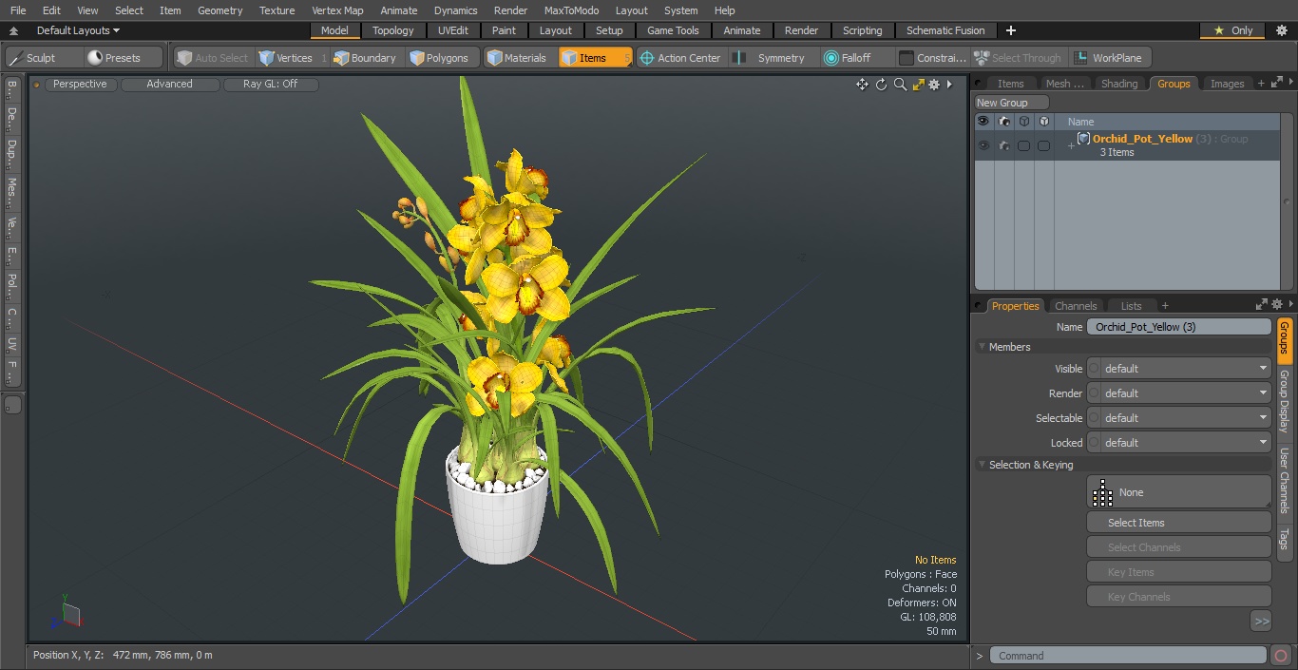Image resolution: width=1298 pixels, height=670 pixels.
Task: Click the Command input field
Action: click(x=1128, y=656)
